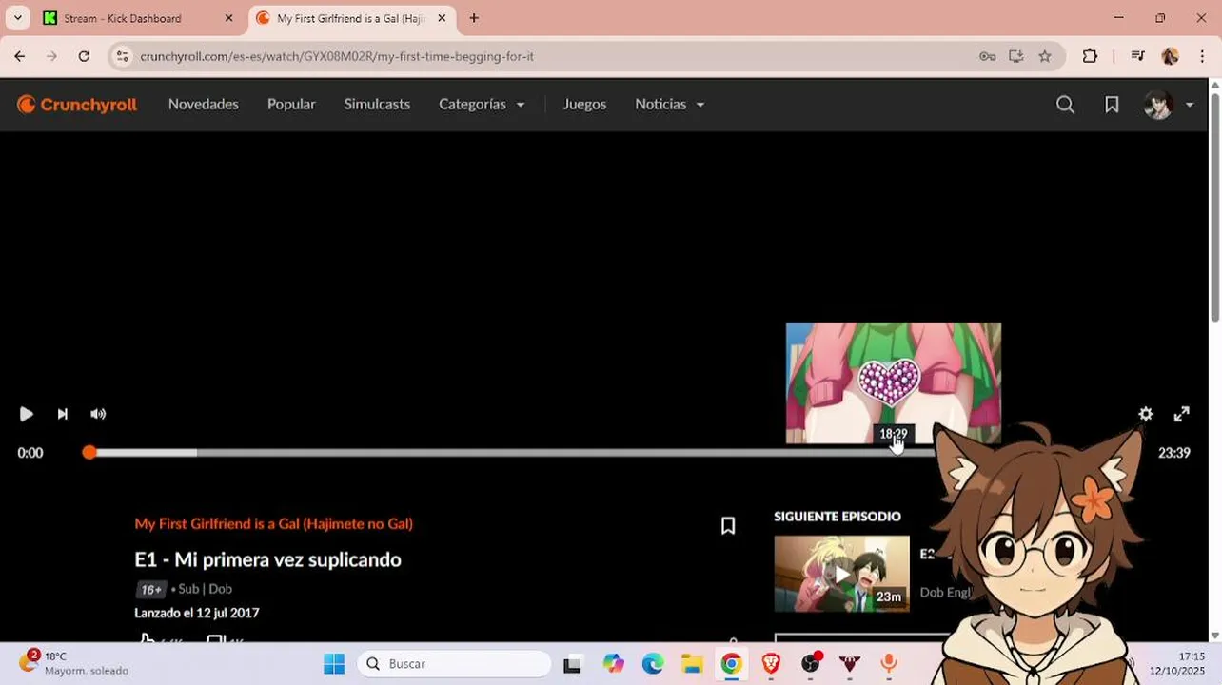Open the user avatar profile menu
Viewport: 1222px width, 685px height.
1158,105
